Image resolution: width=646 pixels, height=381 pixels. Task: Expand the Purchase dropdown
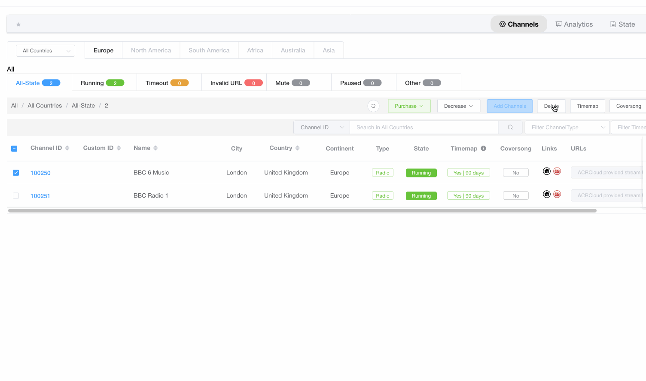[x=409, y=106]
